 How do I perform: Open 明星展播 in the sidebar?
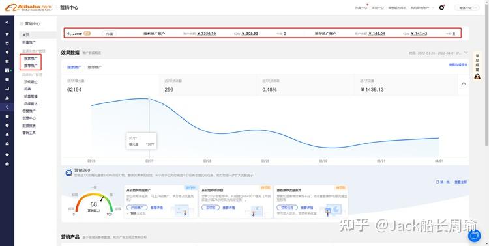click(31, 96)
